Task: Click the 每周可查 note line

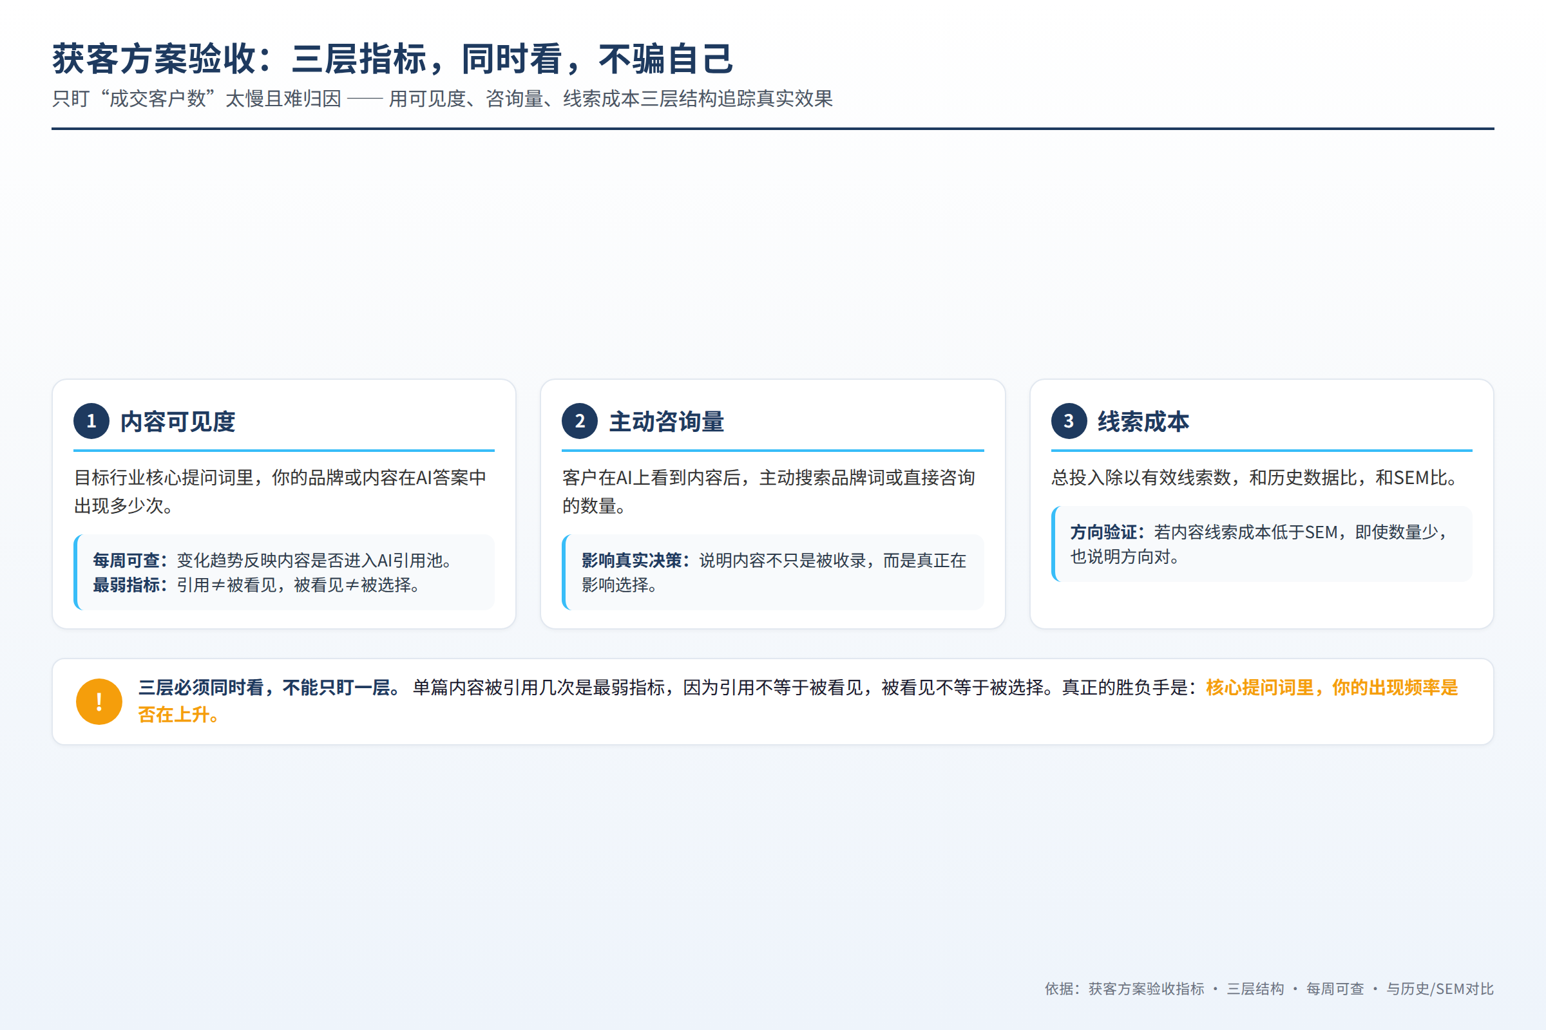Action: click(x=272, y=560)
